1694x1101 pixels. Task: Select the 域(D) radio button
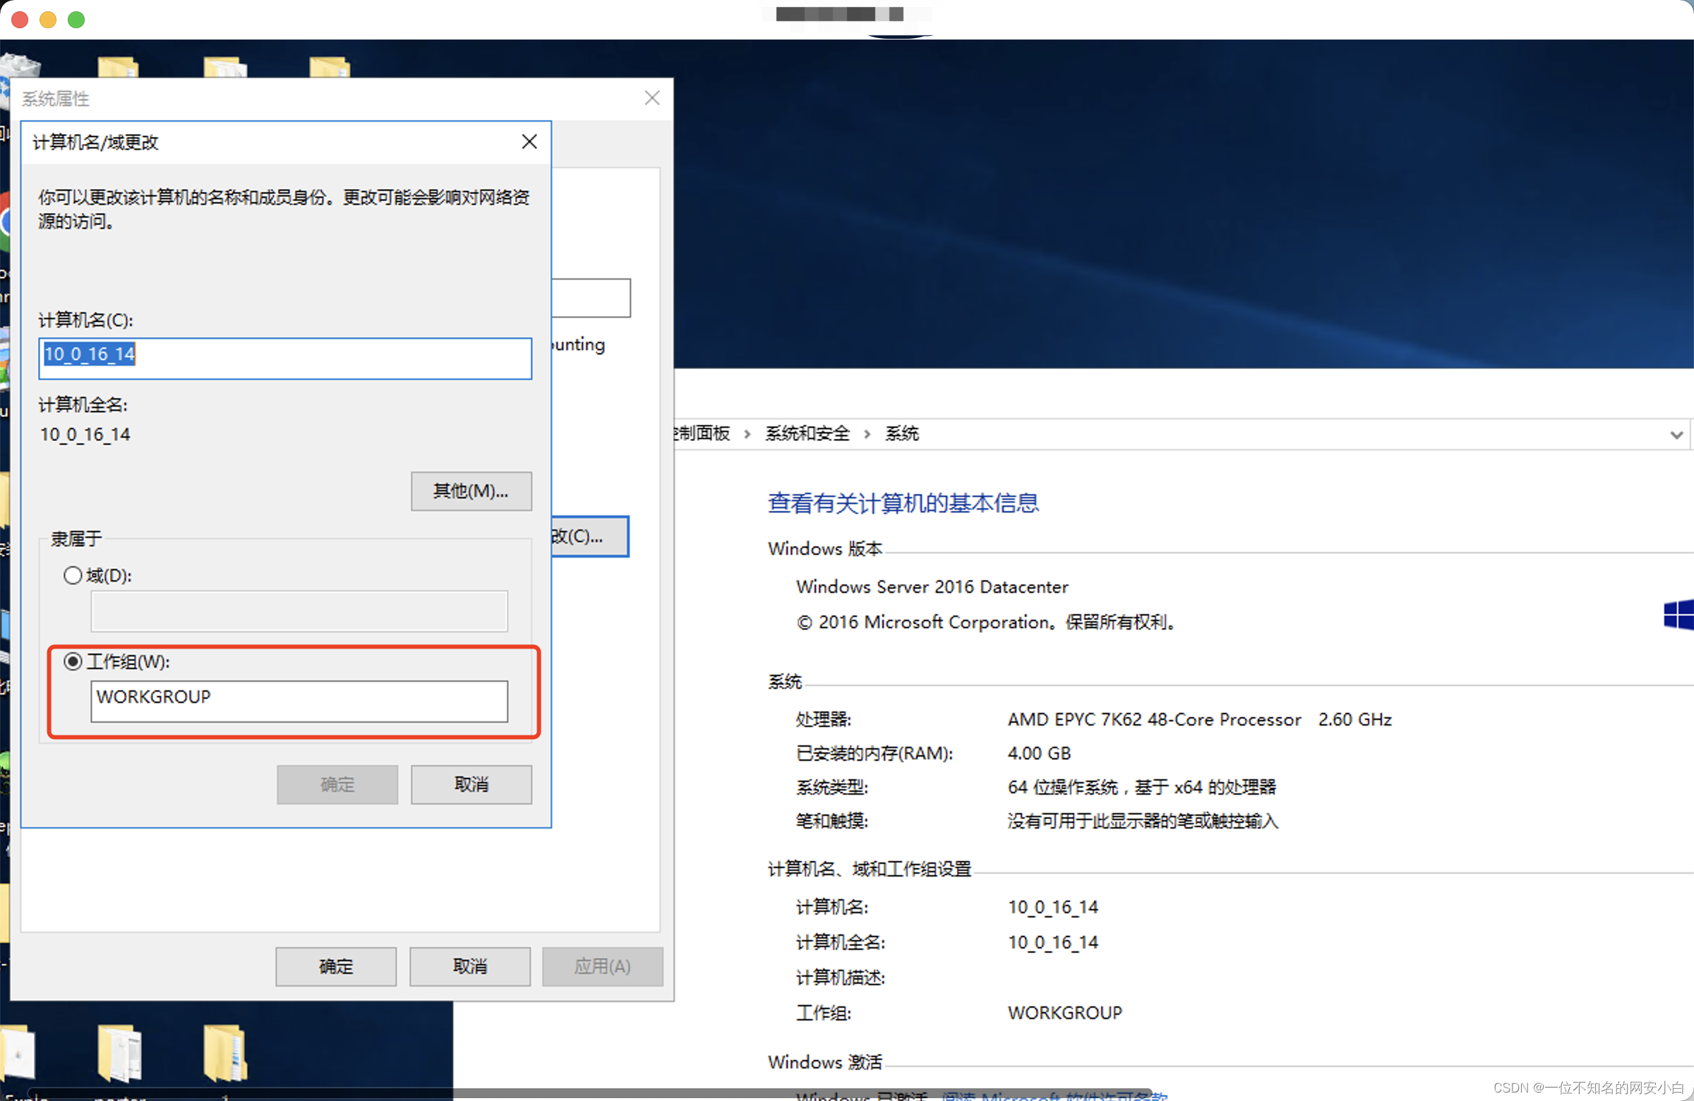pyautogui.click(x=73, y=575)
